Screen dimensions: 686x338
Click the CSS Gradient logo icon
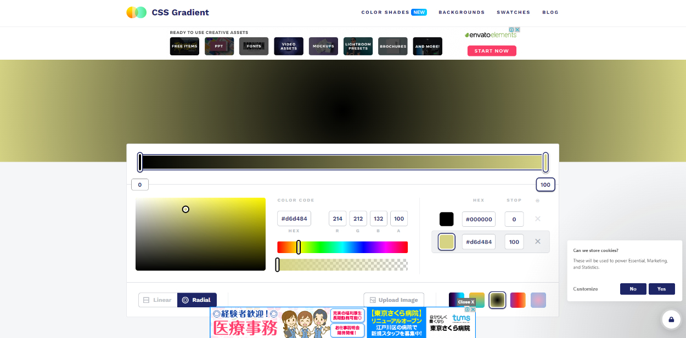click(x=137, y=13)
